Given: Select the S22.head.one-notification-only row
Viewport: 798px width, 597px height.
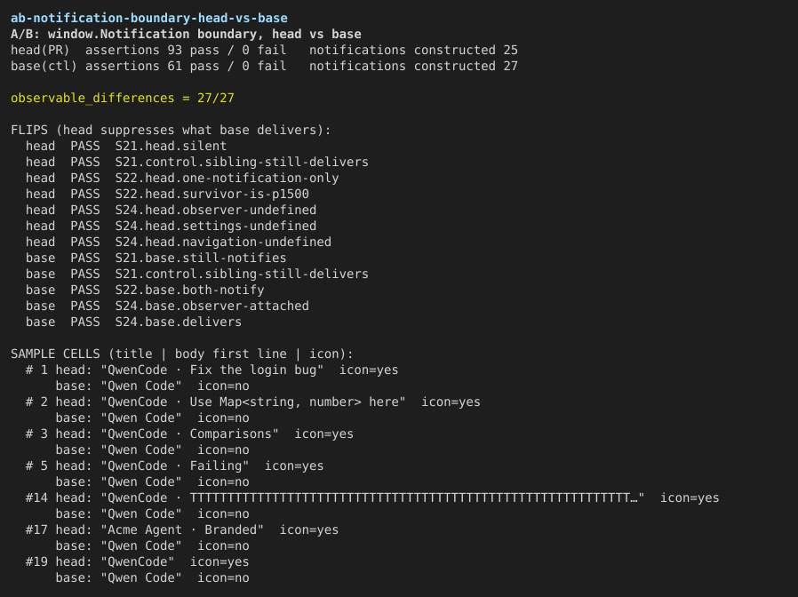Looking at the screenshot, I should [x=182, y=179].
